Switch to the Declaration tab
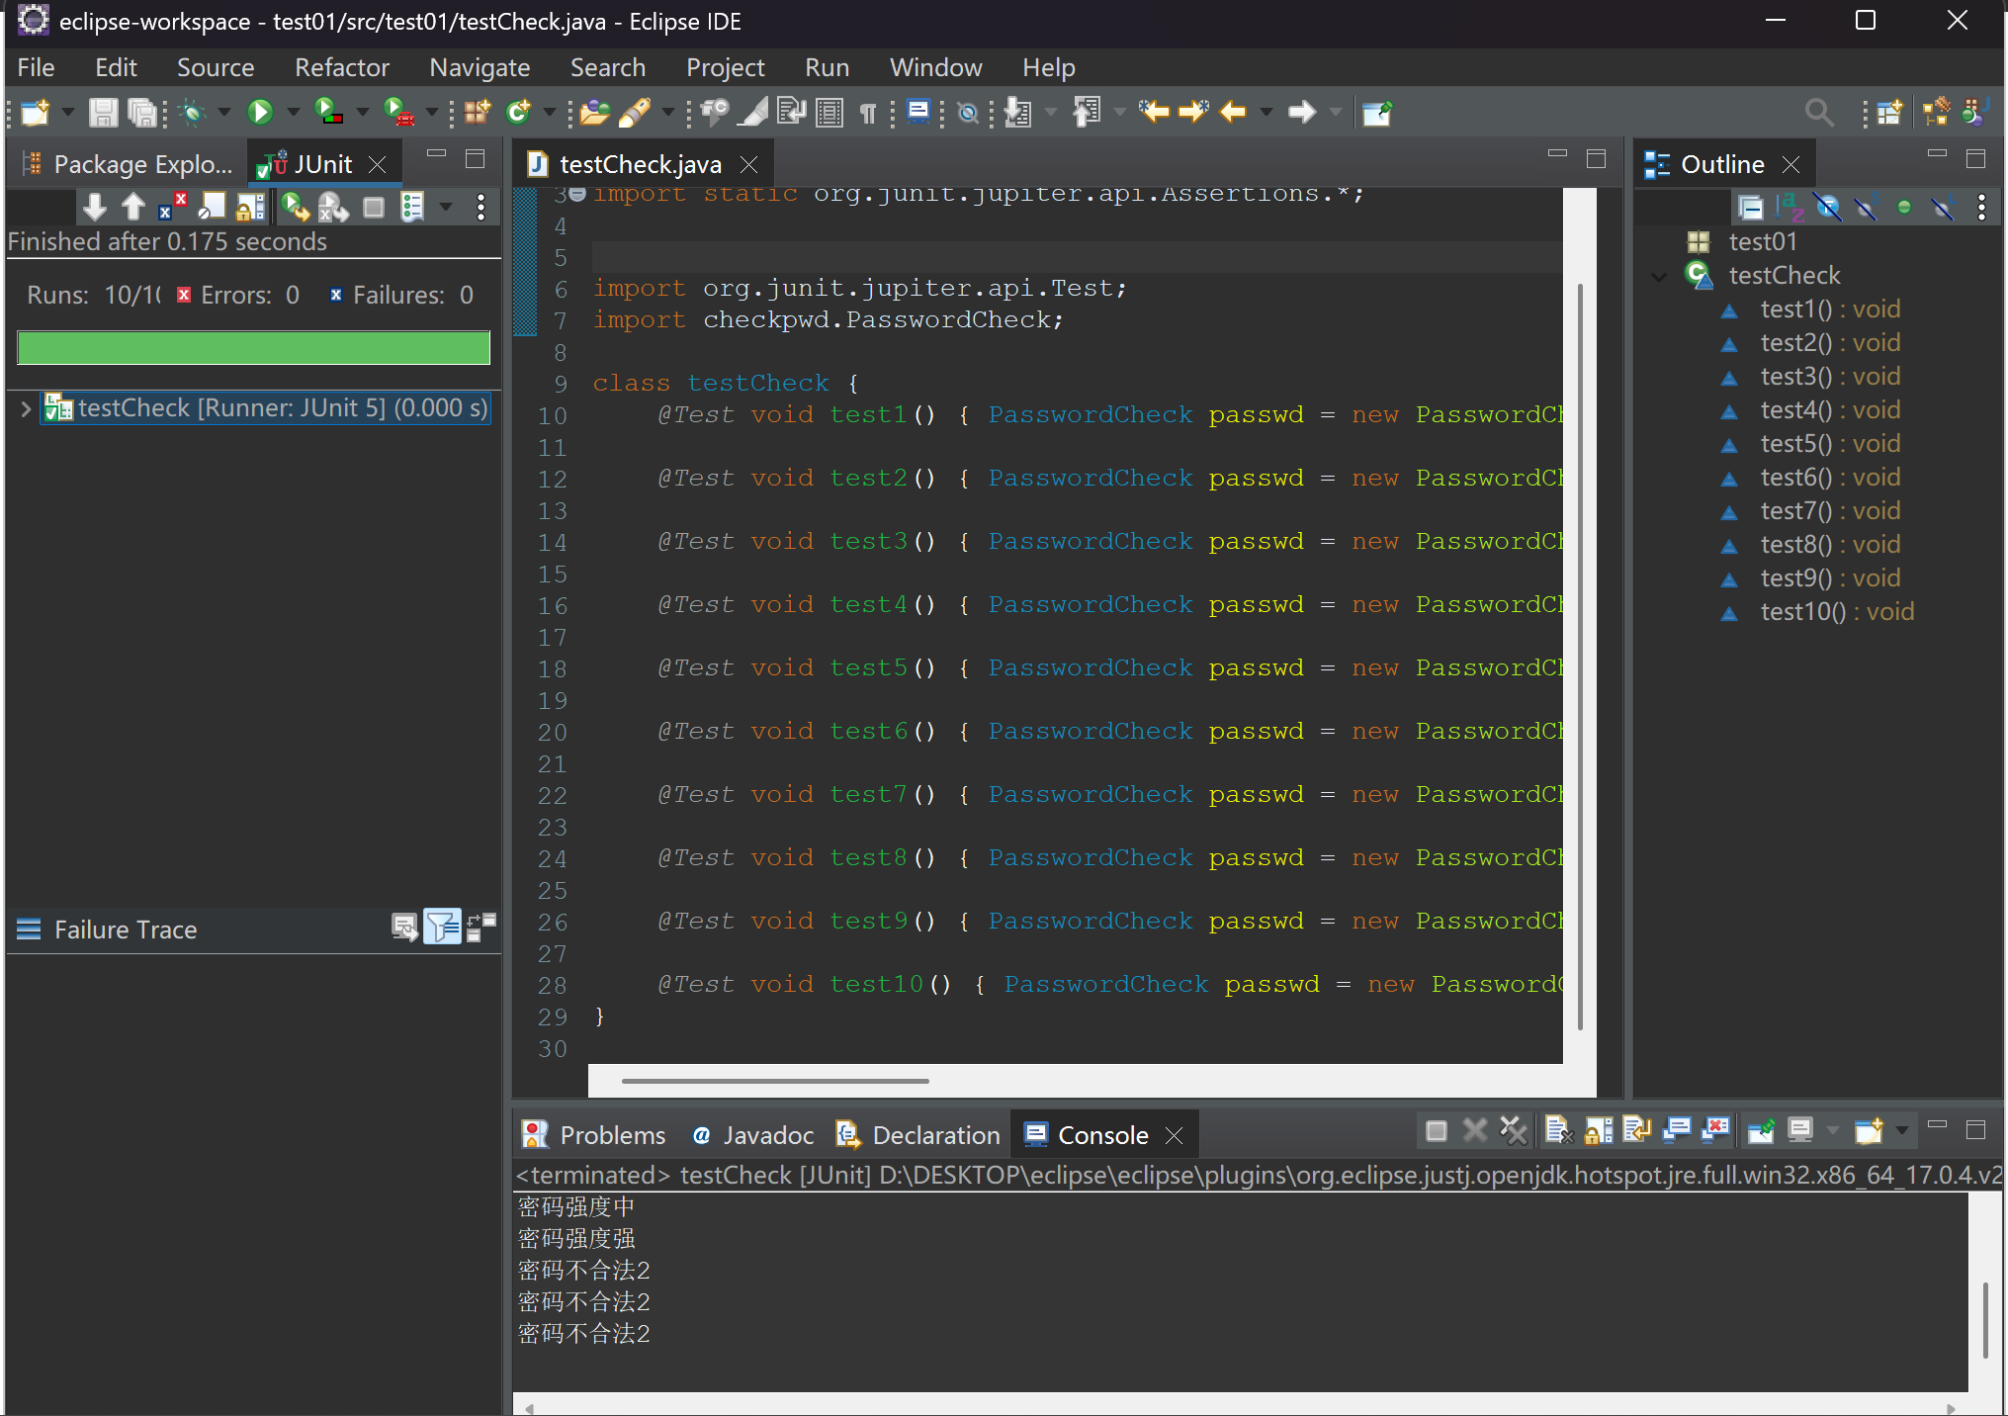 (x=919, y=1135)
